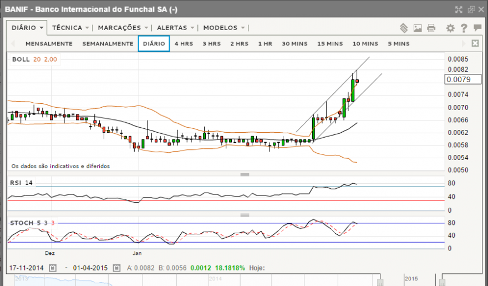This screenshot has height=286, width=488.
Task: Open the ALERTAS menu
Action: [176, 28]
